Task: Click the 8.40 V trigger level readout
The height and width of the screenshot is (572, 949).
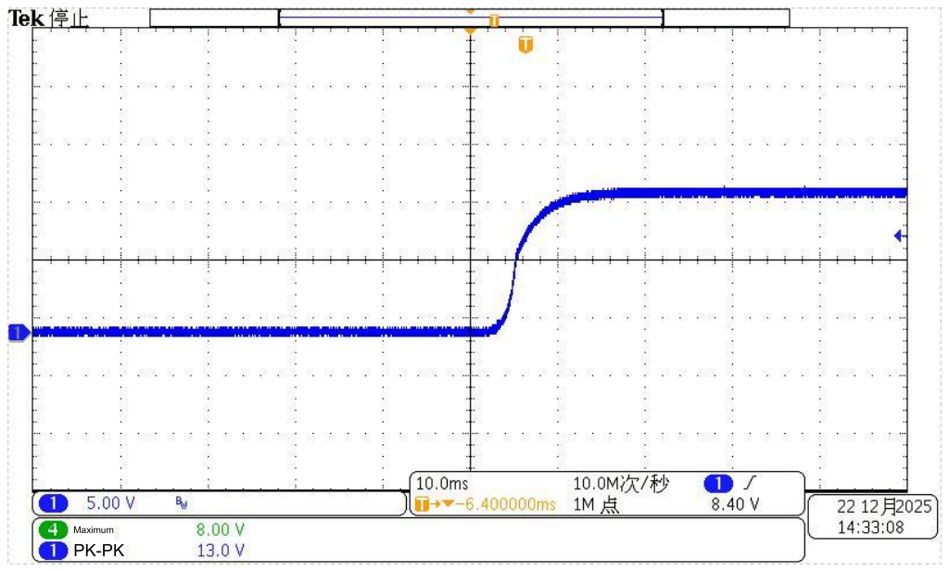Action: click(x=735, y=504)
